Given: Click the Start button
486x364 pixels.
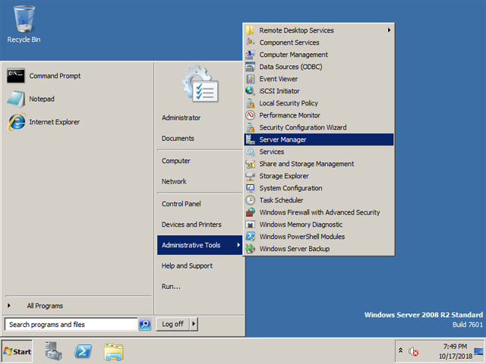Looking at the screenshot, I should coord(17,351).
